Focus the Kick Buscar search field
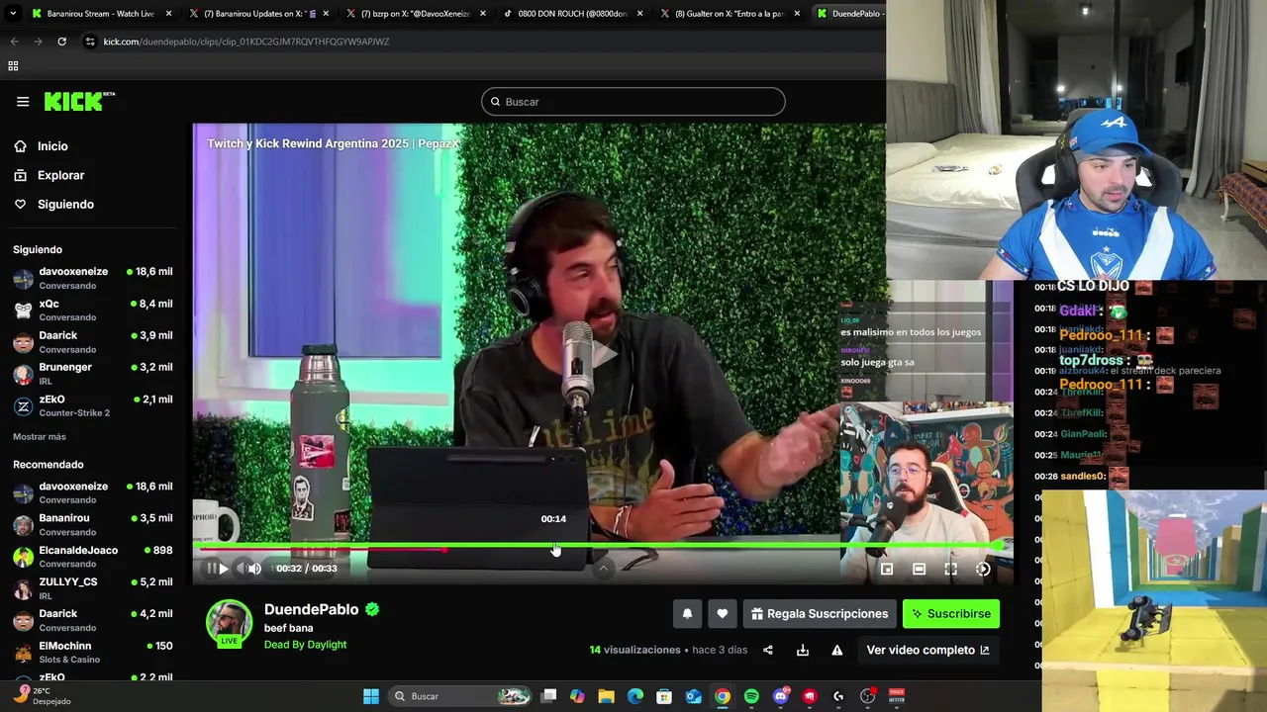This screenshot has height=712, width=1267. point(633,102)
